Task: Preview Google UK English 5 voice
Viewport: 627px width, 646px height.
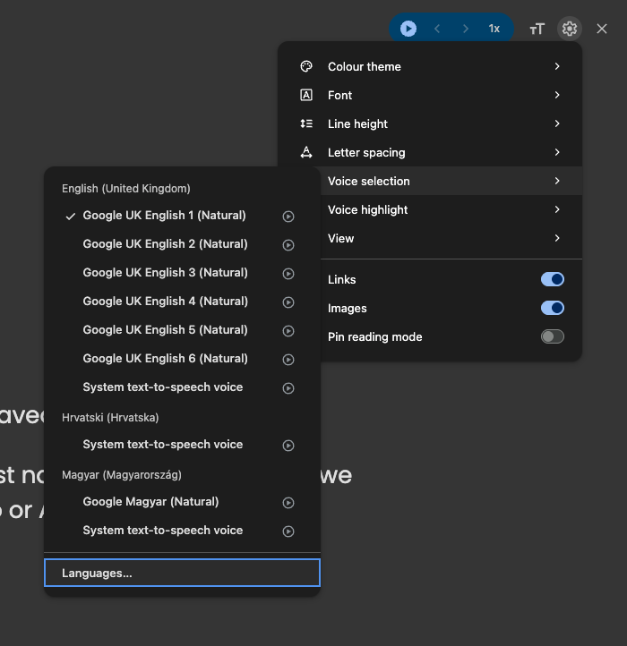Action: pyautogui.click(x=288, y=331)
